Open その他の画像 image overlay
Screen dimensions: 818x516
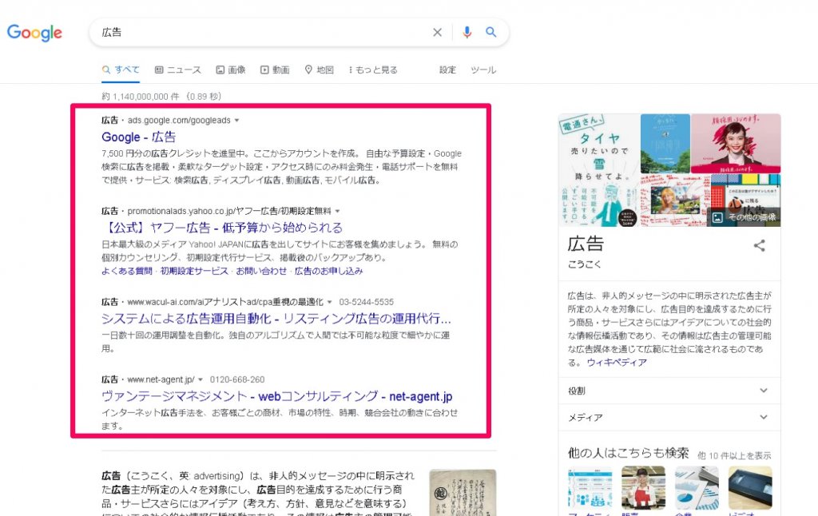[x=745, y=217]
